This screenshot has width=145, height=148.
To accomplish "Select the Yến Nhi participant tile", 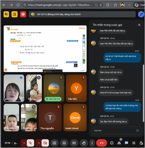I will [76, 88].
